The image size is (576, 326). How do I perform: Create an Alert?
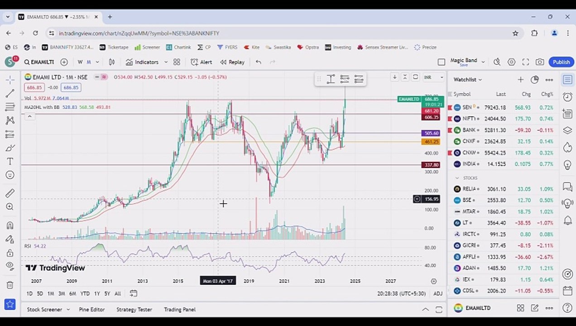[202, 62]
